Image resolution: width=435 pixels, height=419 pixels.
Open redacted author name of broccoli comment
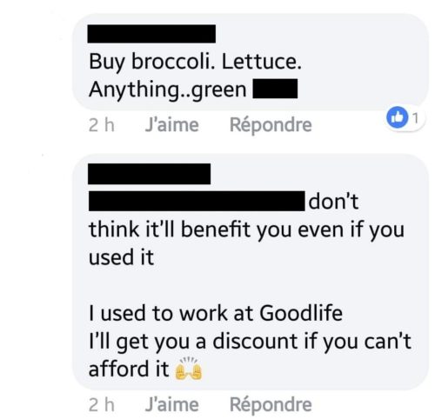click(151, 34)
